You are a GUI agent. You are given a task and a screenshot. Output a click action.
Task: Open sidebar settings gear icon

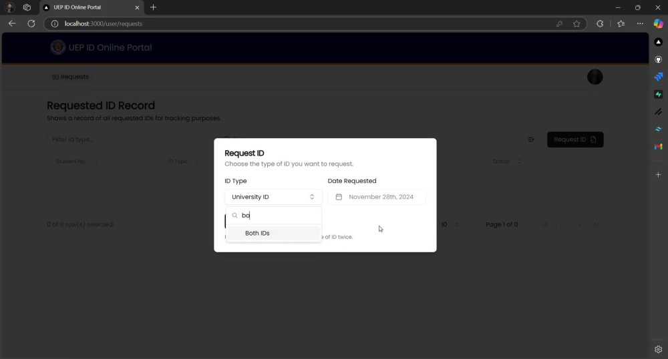[x=658, y=349]
